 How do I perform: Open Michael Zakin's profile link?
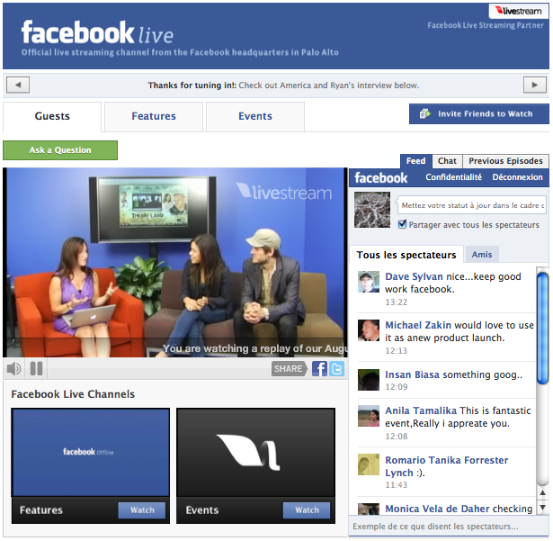click(418, 325)
